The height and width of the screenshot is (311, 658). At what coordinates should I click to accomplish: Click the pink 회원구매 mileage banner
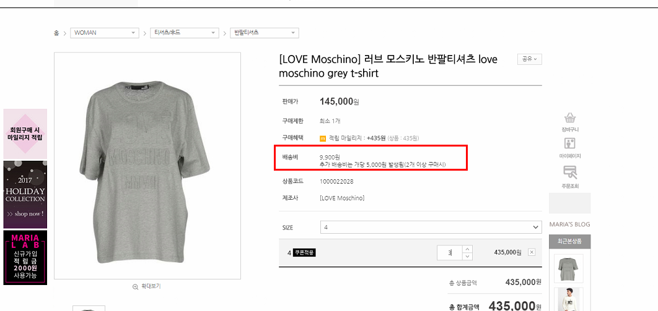tap(25, 134)
